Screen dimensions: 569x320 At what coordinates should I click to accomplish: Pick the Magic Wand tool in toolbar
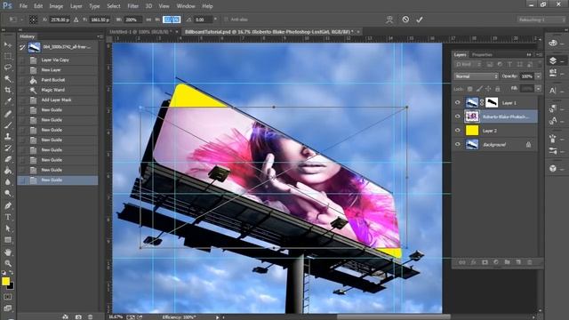8,79
